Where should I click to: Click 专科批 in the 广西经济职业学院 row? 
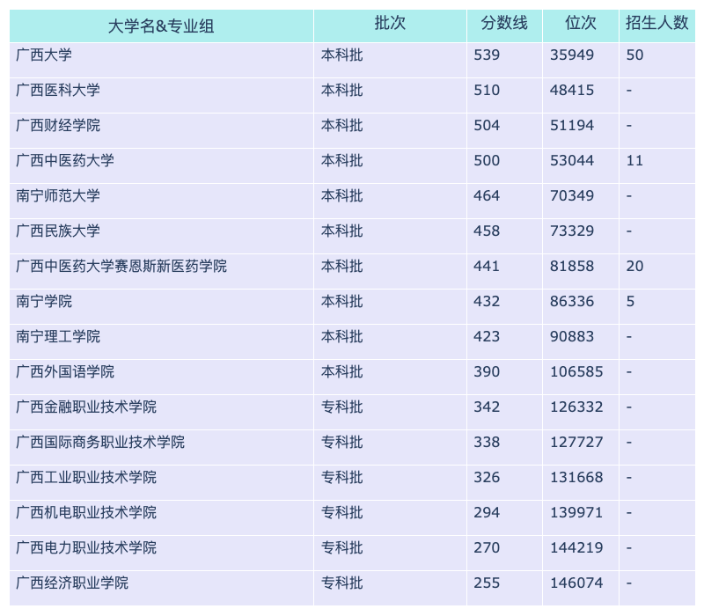(341, 583)
